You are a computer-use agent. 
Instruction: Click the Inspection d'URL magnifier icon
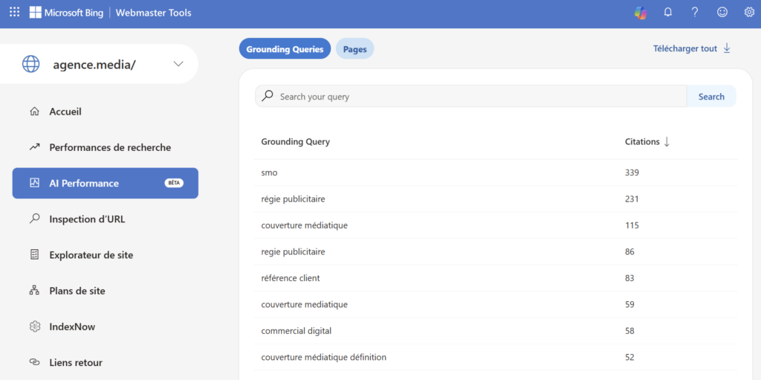34,219
